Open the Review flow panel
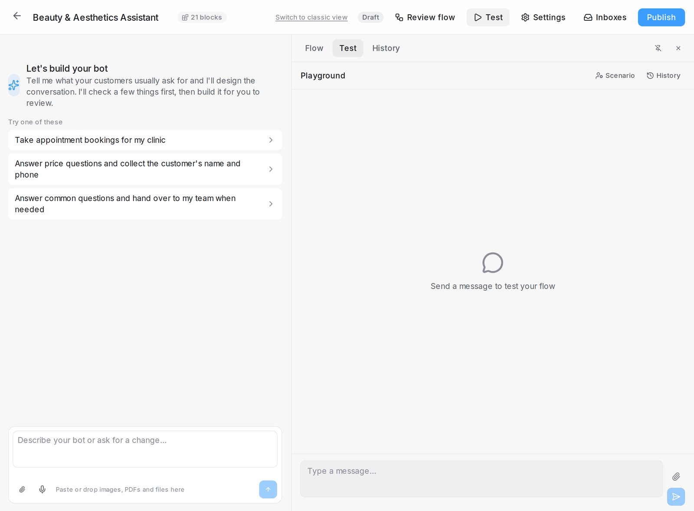Screen dimensions: 694x511 [425, 17]
